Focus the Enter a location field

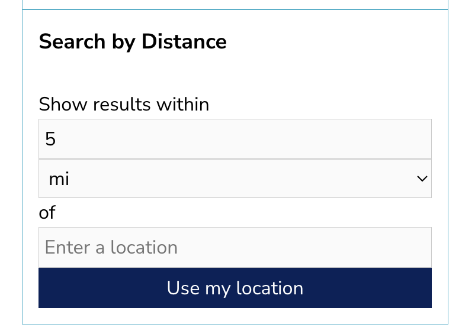point(235,247)
